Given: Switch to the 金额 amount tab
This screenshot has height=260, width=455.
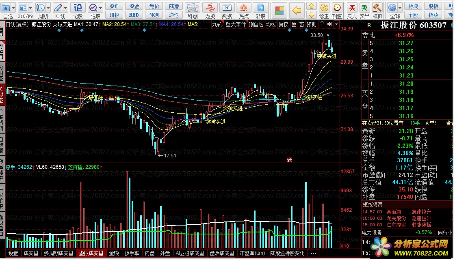Looking at the screenshot, I should (x=114, y=253).
